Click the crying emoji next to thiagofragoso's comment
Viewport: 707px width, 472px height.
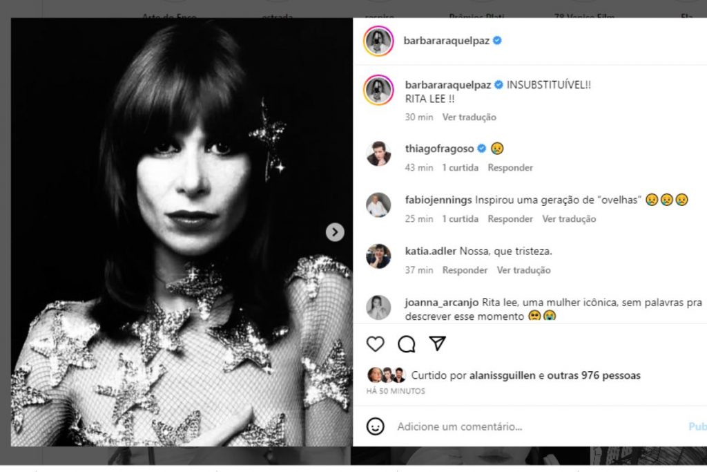point(496,148)
